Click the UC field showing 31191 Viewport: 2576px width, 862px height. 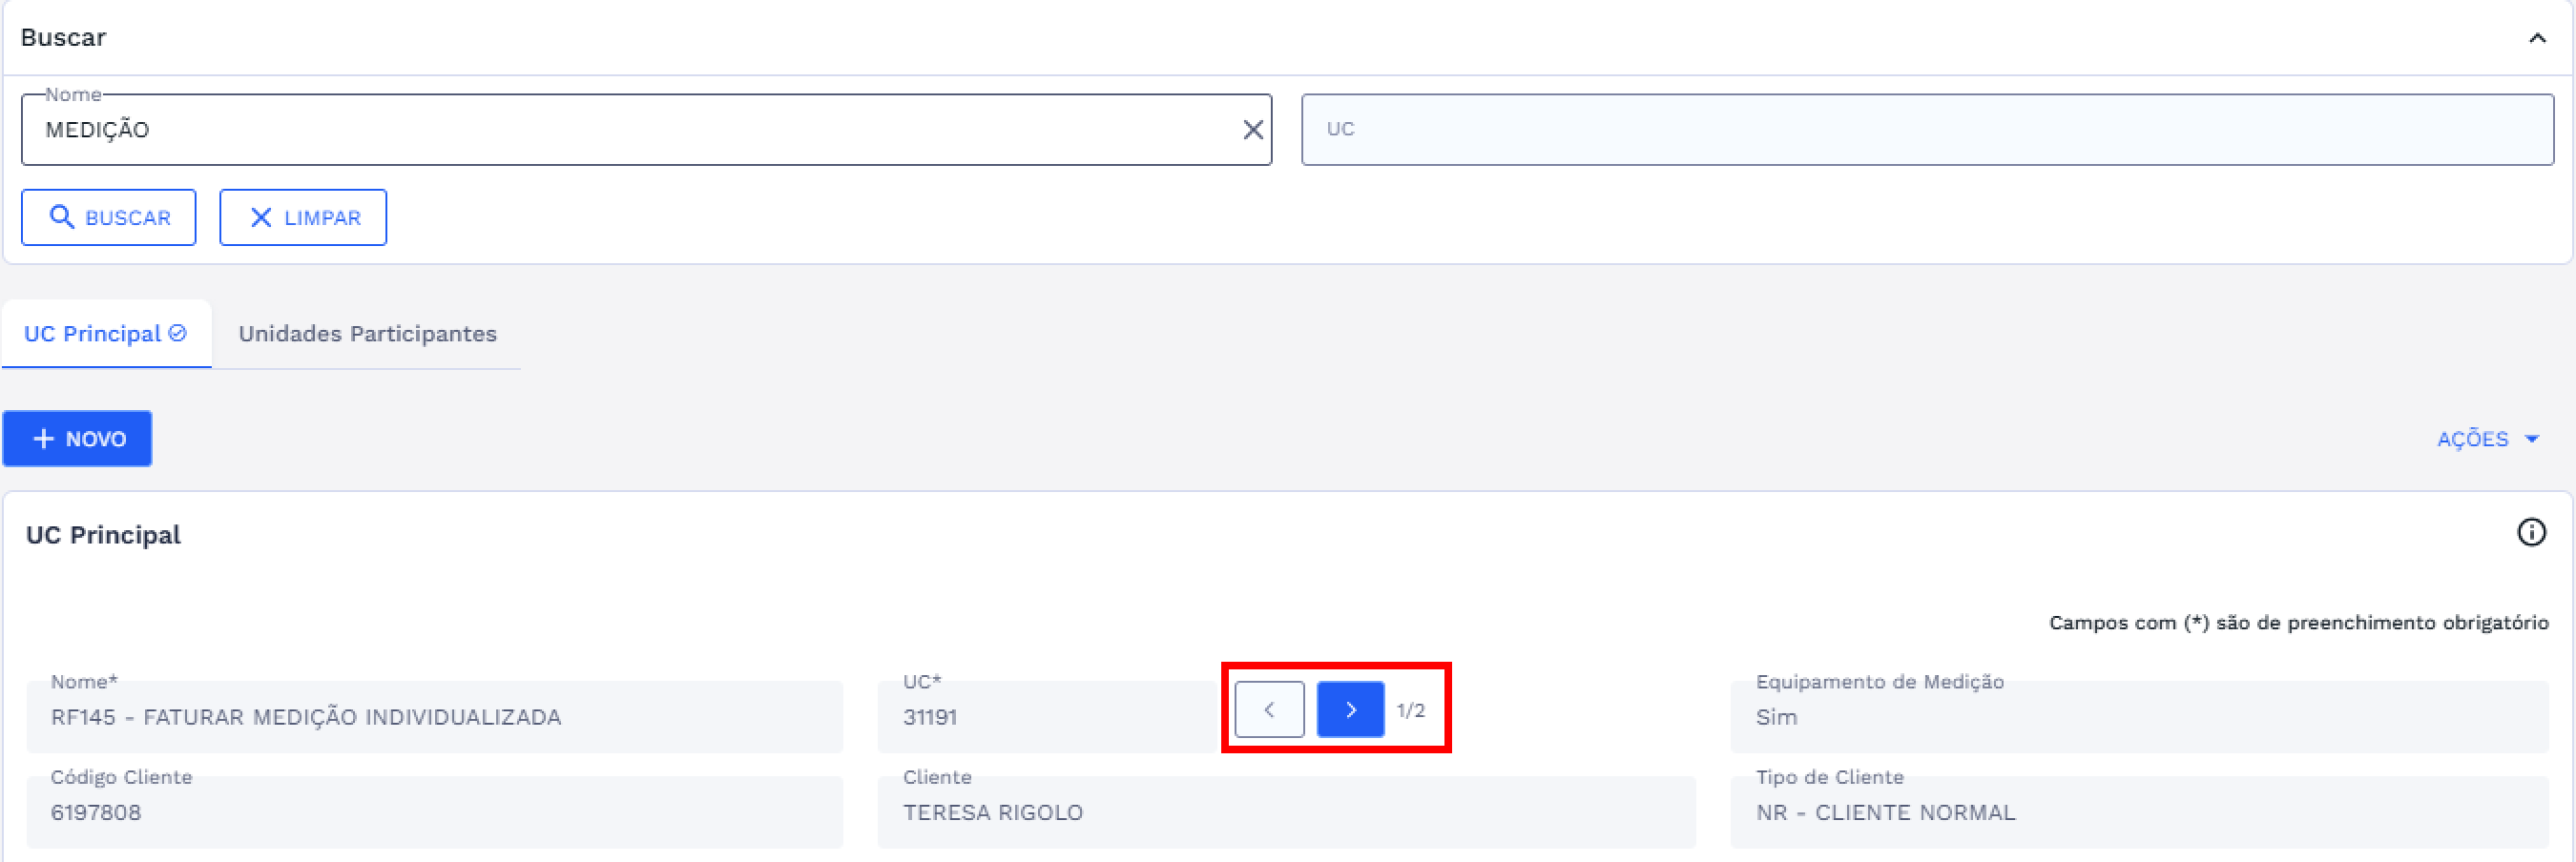(1045, 717)
